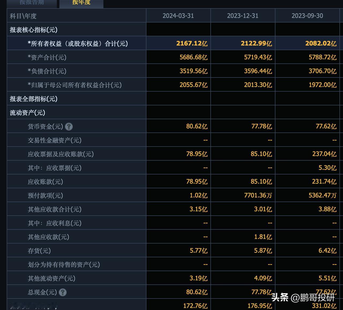This screenshot has height=310, width=343.
Task: Click the value 3.19亿
Action: [198, 278]
